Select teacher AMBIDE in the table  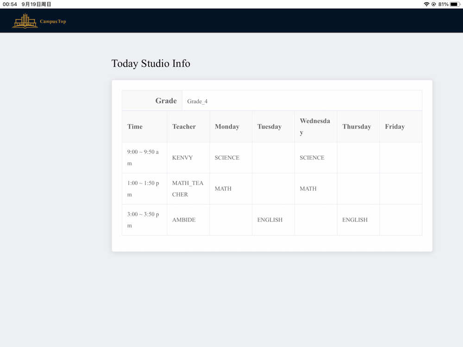(x=184, y=220)
